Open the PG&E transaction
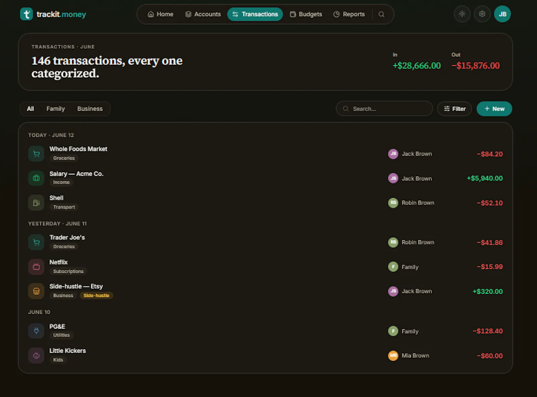Image resolution: width=537 pixels, height=397 pixels. [x=265, y=331]
